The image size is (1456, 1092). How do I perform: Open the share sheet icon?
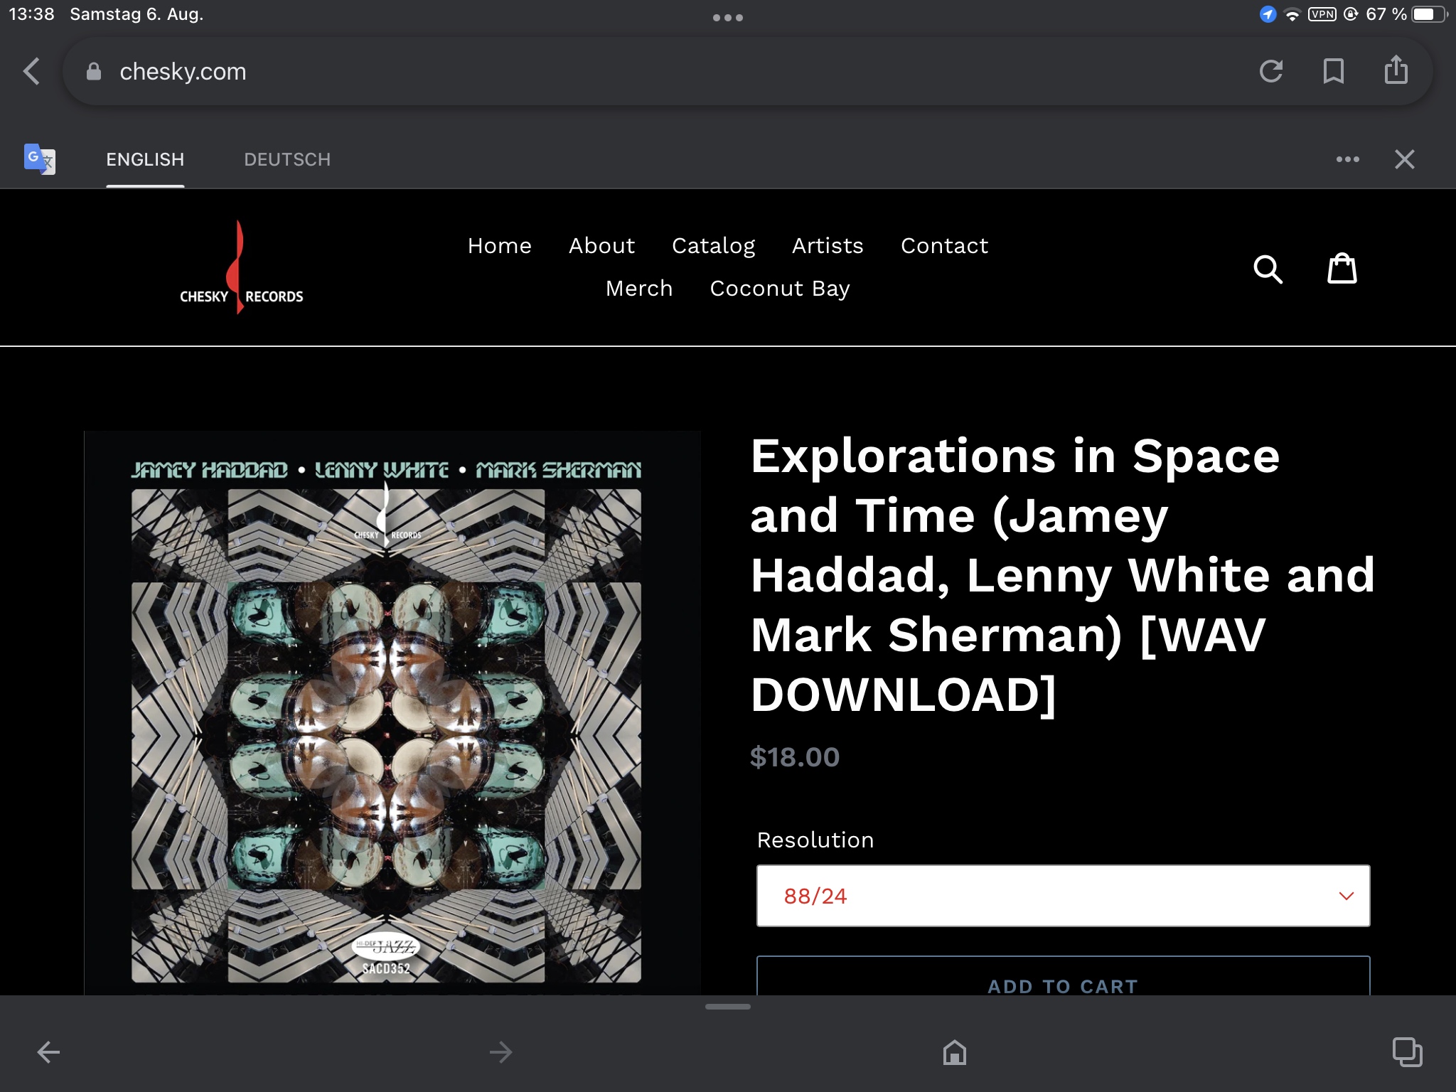[1396, 70]
